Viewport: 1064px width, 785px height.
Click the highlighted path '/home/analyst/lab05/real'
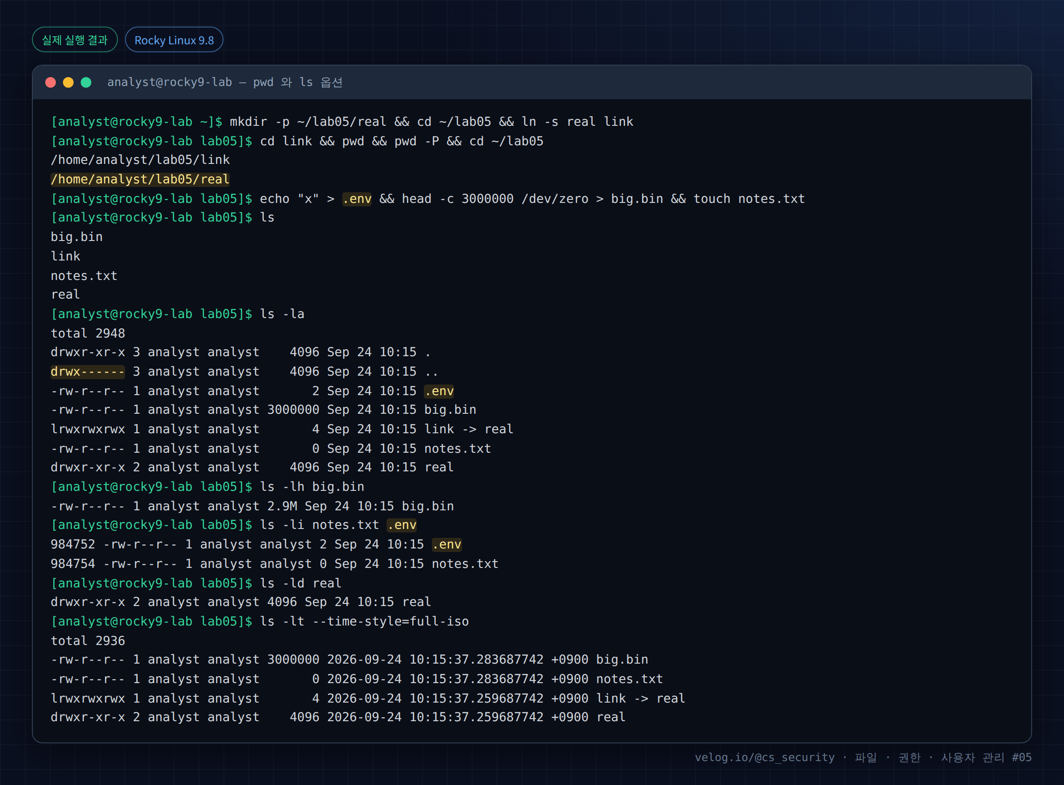coord(140,179)
